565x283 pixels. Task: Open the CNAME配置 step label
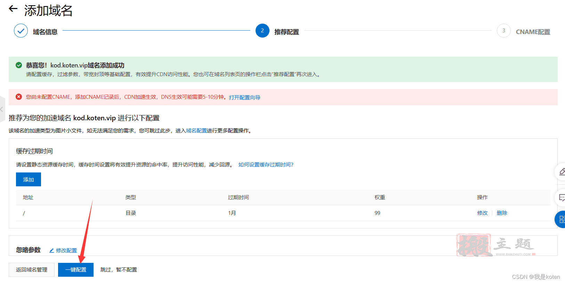(533, 32)
